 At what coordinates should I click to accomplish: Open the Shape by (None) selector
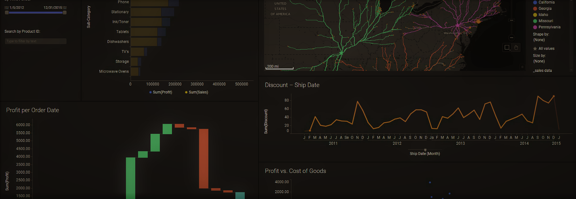coord(539,40)
